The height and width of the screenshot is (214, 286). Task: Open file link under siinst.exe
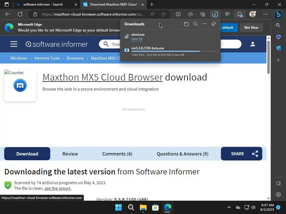click(137, 39)
